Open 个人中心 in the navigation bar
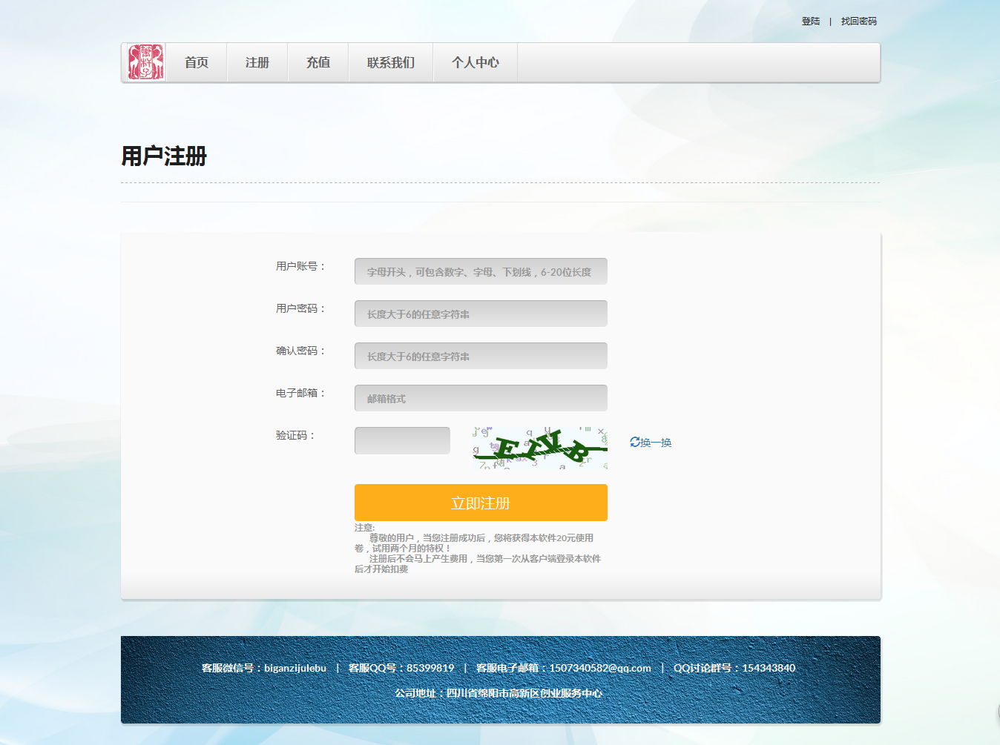Screen dimensions: 1000x745 [476, 63]
